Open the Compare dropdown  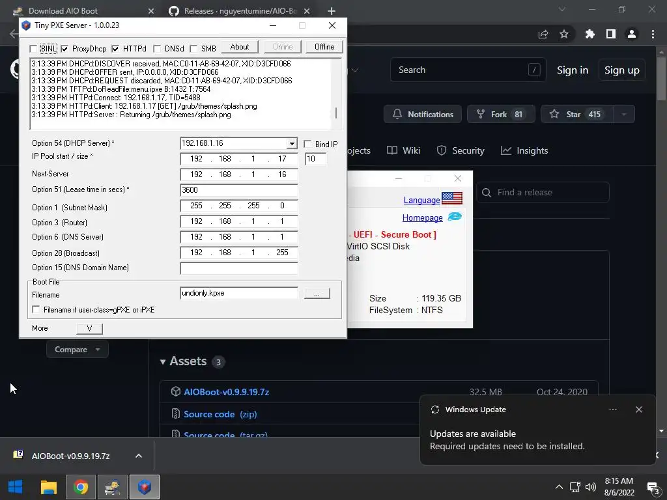[x=77, y=350]
